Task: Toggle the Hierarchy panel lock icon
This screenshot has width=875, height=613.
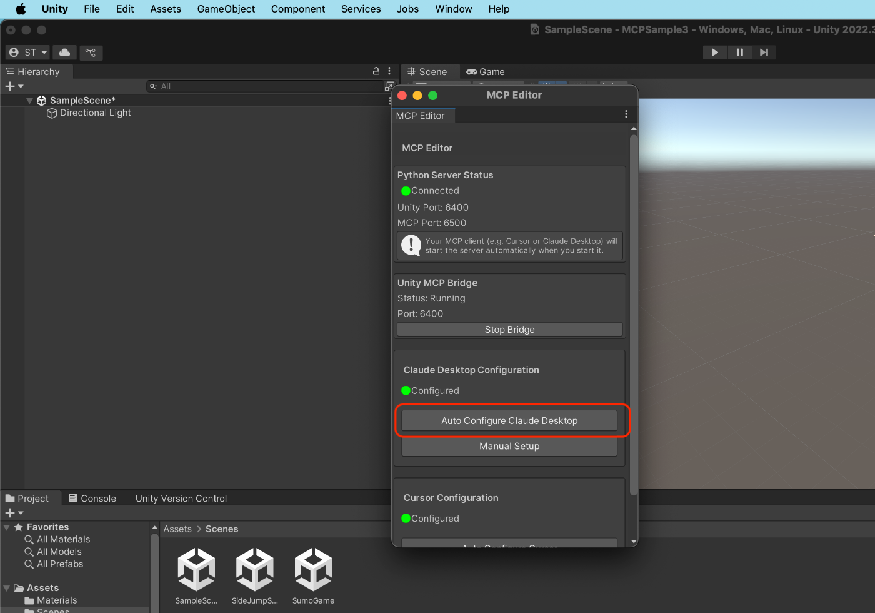Action: pos(376,71)
